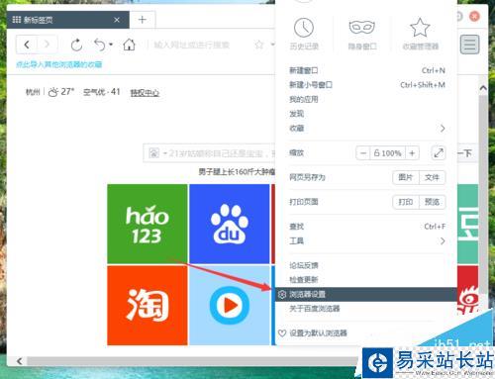The height and width of the screenshot is (379, 495).
Task: Open the video play button tile
Action: (x=230, y=306)
